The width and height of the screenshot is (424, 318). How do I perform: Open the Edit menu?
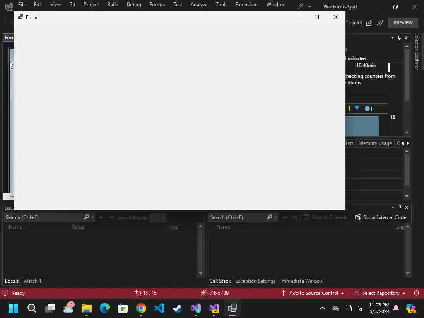click(x=38, y=5)
